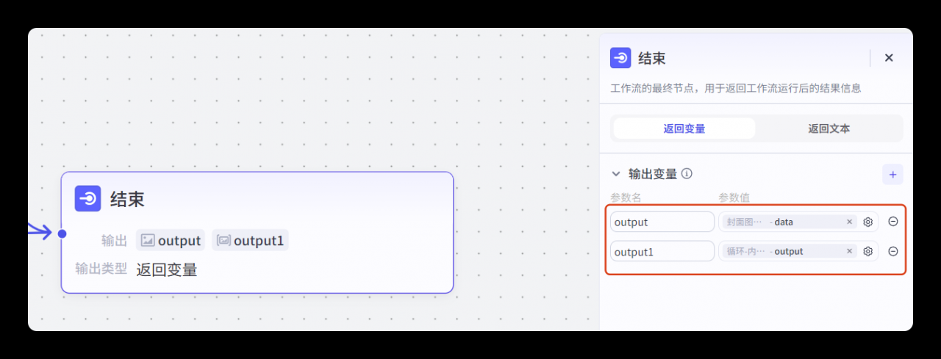This screenshot has height=359, width=941.
Task: Clear the 循环 output parameter value
Action: 849,251
